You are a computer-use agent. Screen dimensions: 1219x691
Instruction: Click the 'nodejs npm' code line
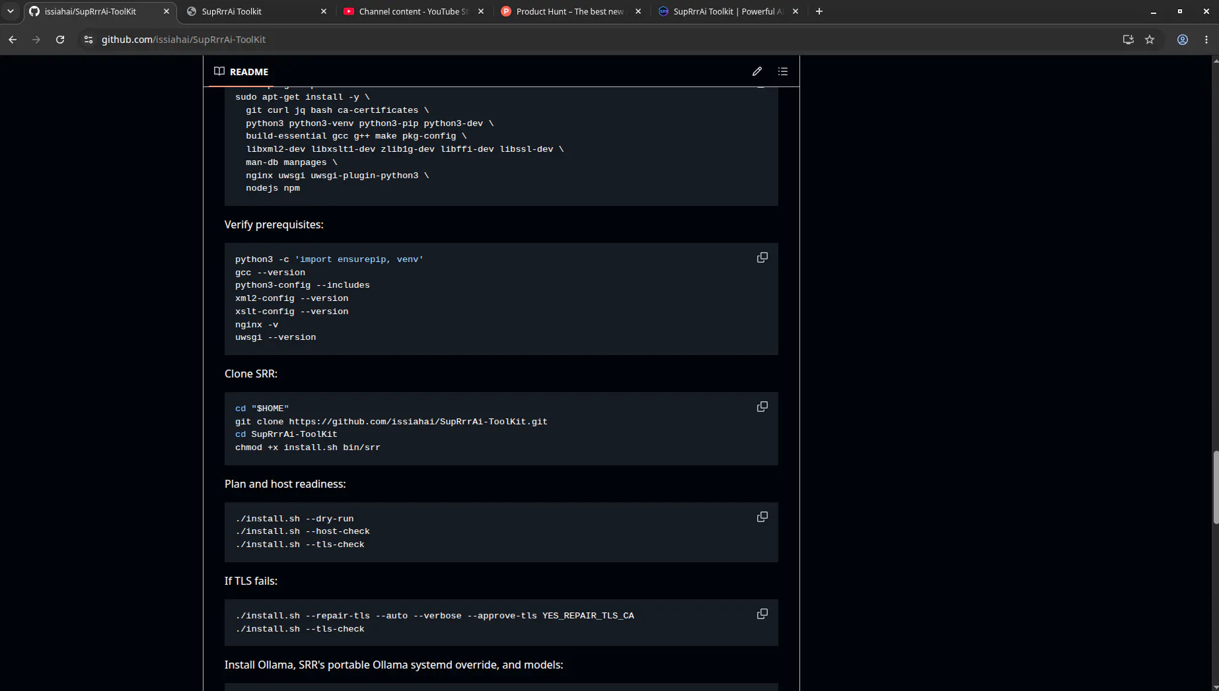point(273,188)
